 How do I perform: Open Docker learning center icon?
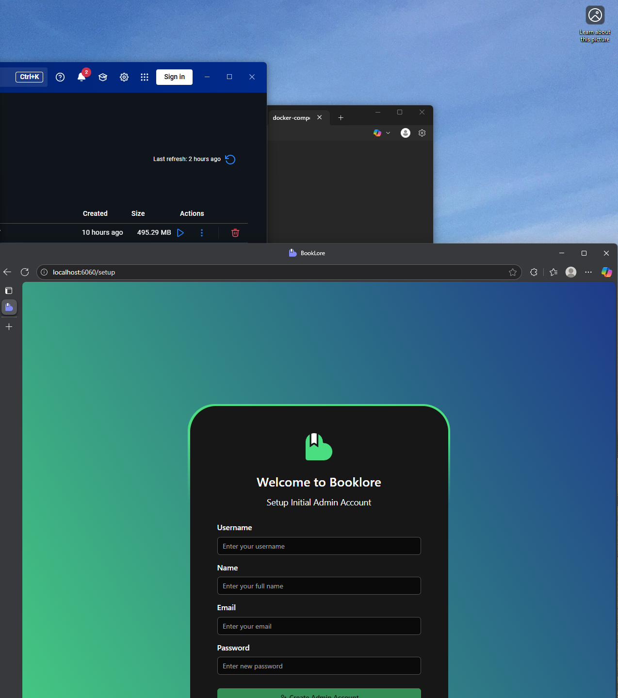tap(103, 77)
